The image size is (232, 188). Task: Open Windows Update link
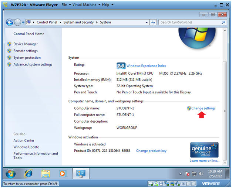pyautogui.click(x=26, y=147)
